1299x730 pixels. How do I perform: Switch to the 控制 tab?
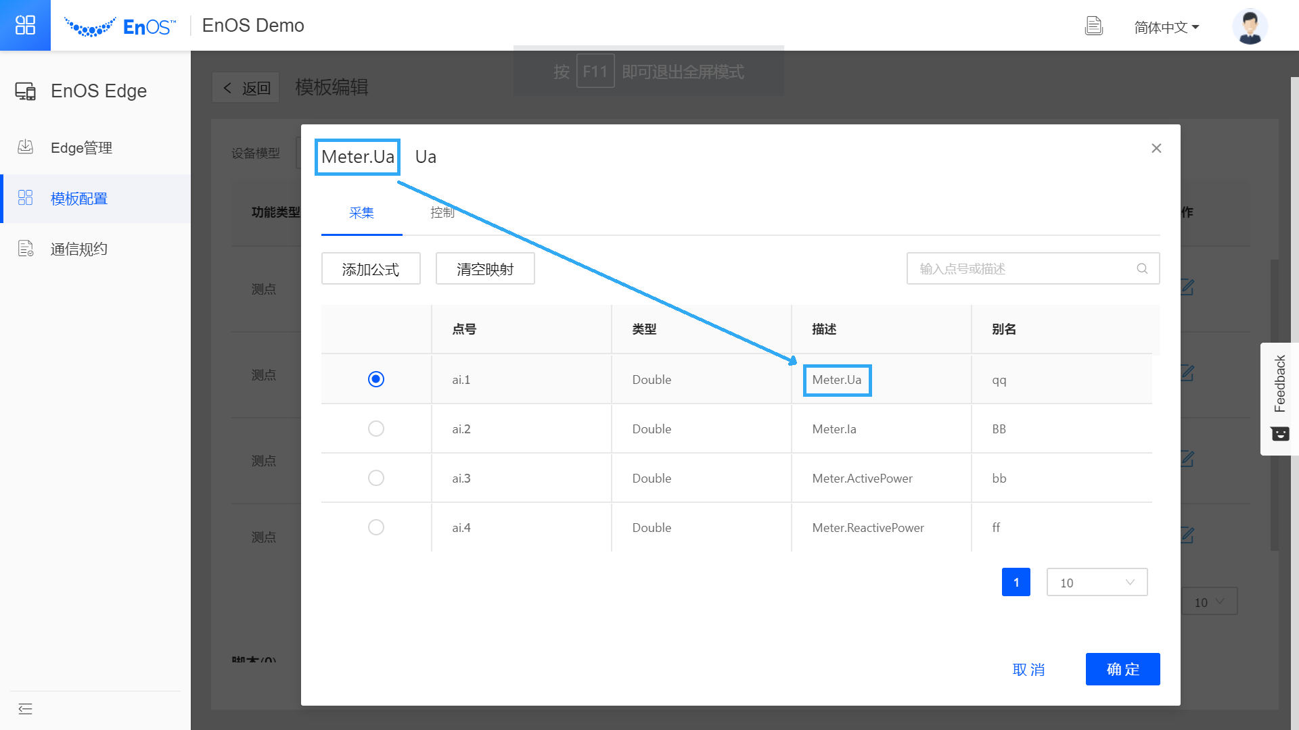(x=442, y=213)
